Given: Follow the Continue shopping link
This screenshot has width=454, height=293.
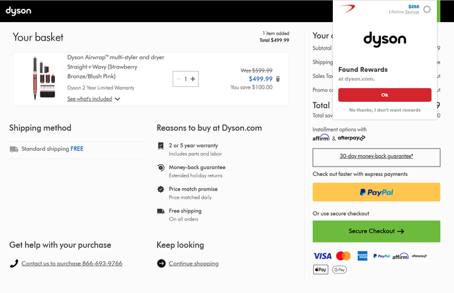Looking at the screenshot, I should 194,263.
